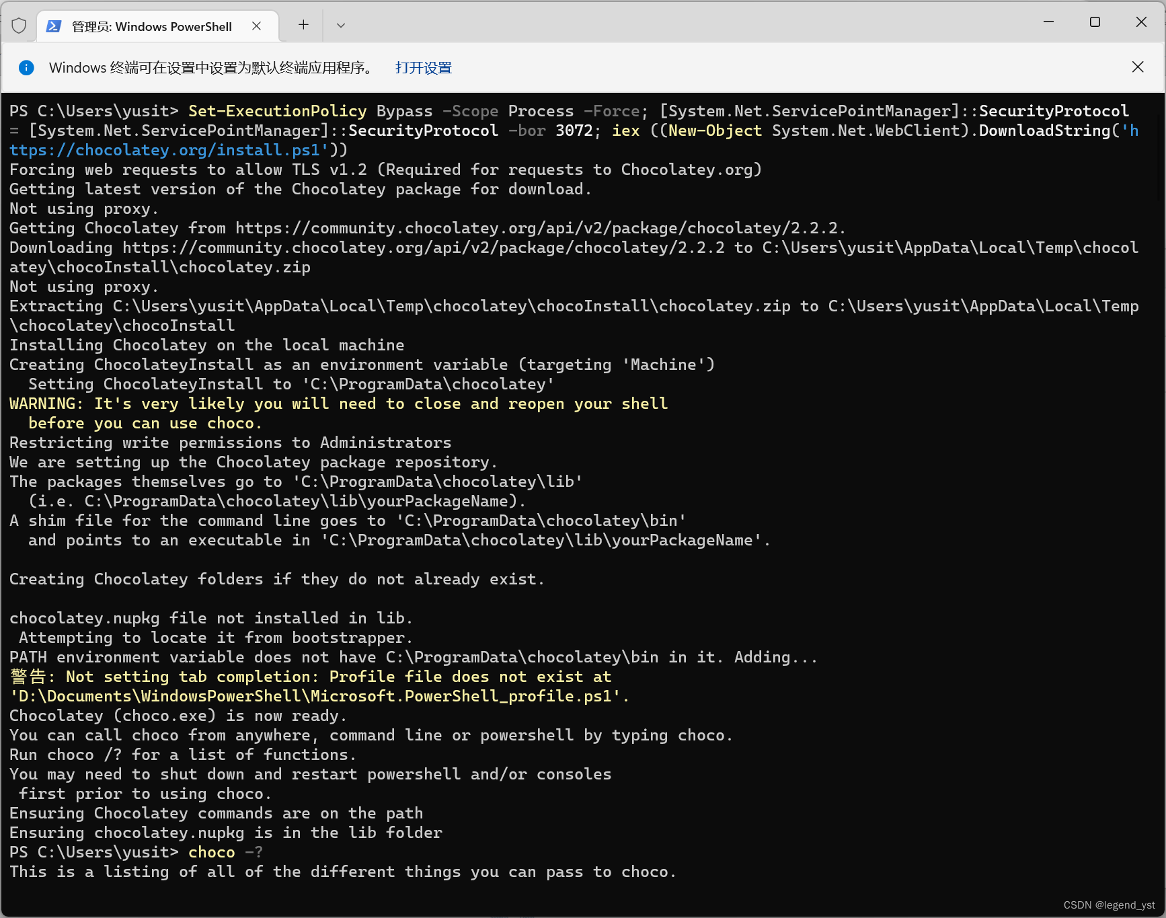Click 'This is a listing of all' output line
1166x918 pixels.
[343, 872]
